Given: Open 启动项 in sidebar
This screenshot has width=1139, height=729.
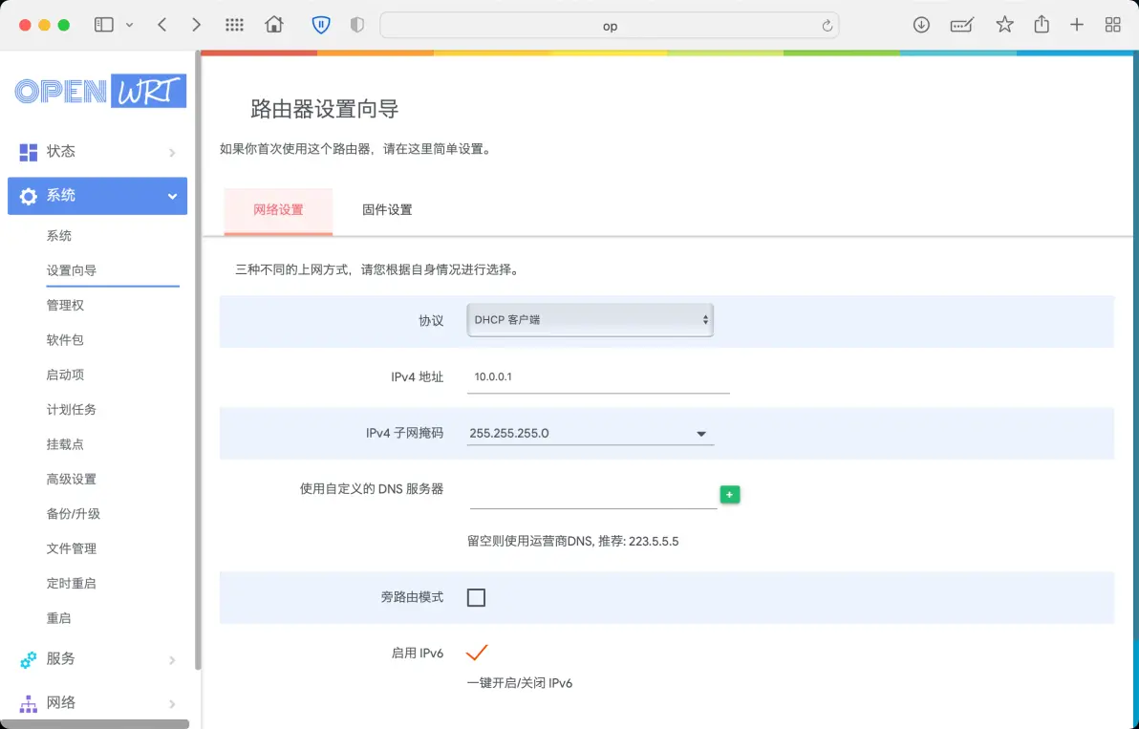Looking at the screenshot, I should pyautogui.click(x=65, y=375).
